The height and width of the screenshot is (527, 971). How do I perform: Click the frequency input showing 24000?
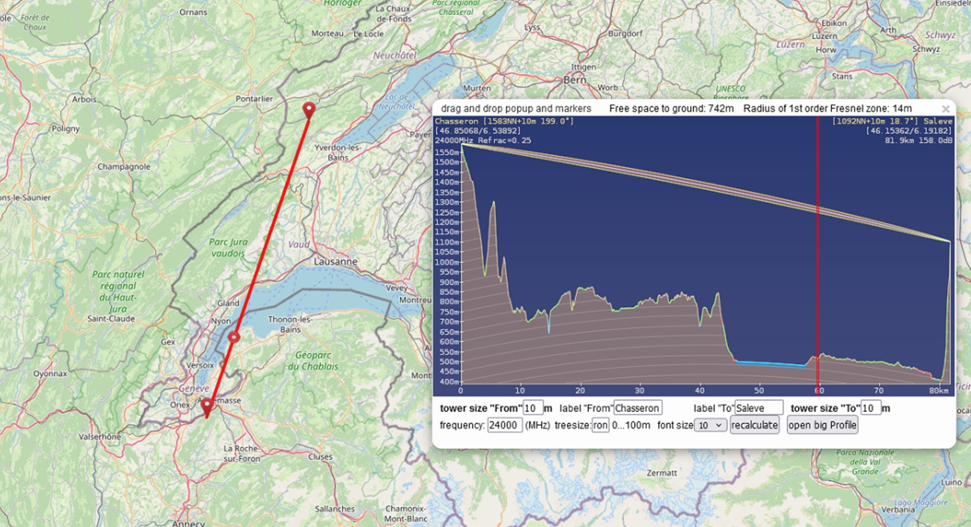click(504, 425)
